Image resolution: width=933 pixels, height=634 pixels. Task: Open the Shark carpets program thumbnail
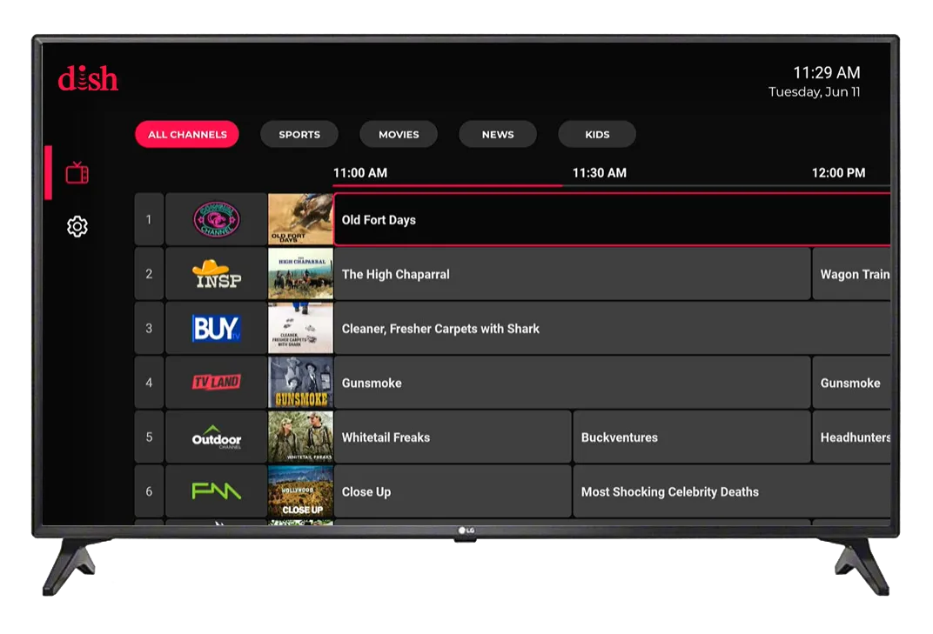point(300,328)
